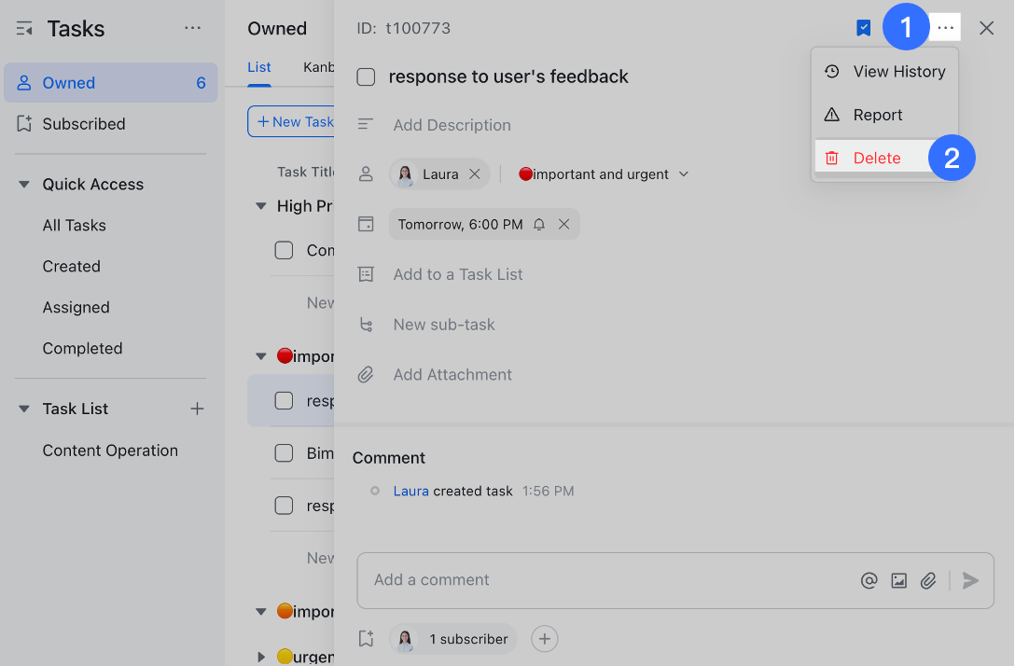
Task: Click the Add Attachment icon
Action: (x=366, y=374)
